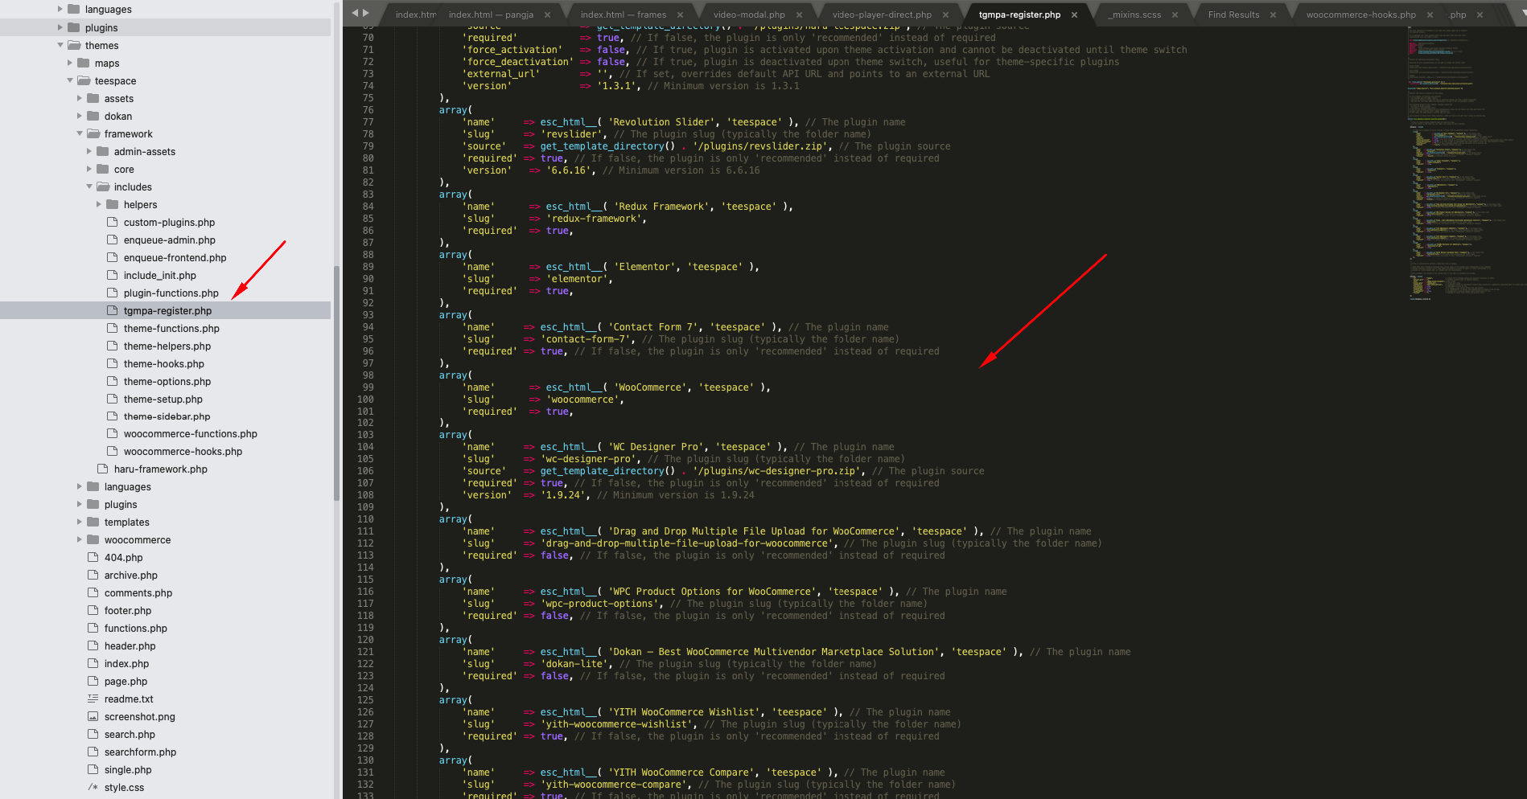Expand the dokan folder
This screenshot has height=799, width=1527.
(x=80, y=116)
